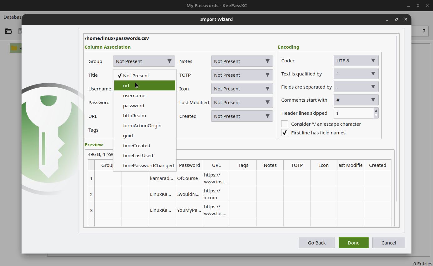Increase Header lines skipped value
This screenshot has height=266, width=433.
[376, 110]
